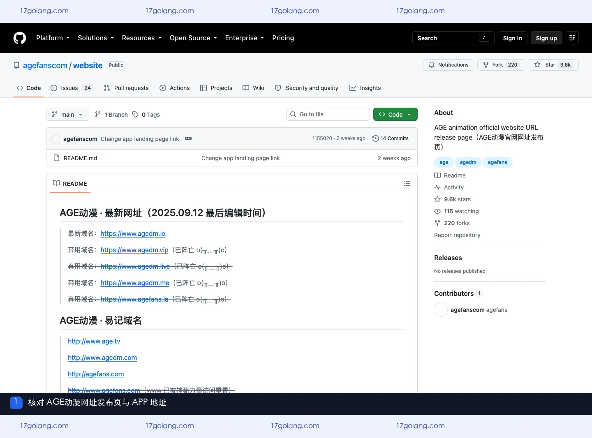The width and height of the screenshot is (592, 438).
Task: Click the age topic tag
Action: (444, 162)
